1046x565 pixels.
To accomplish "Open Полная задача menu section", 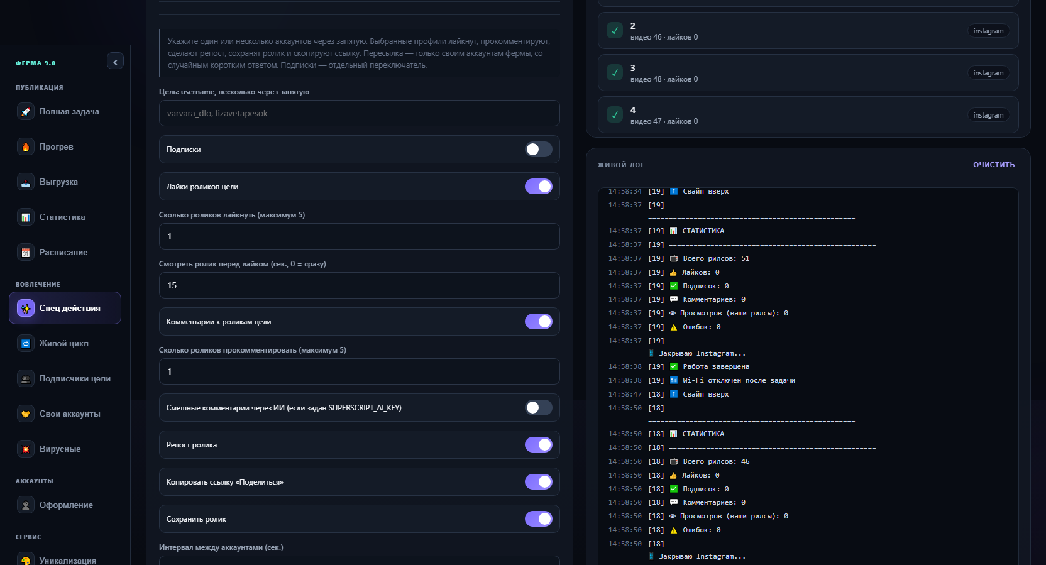I will (x=65, y=112).
